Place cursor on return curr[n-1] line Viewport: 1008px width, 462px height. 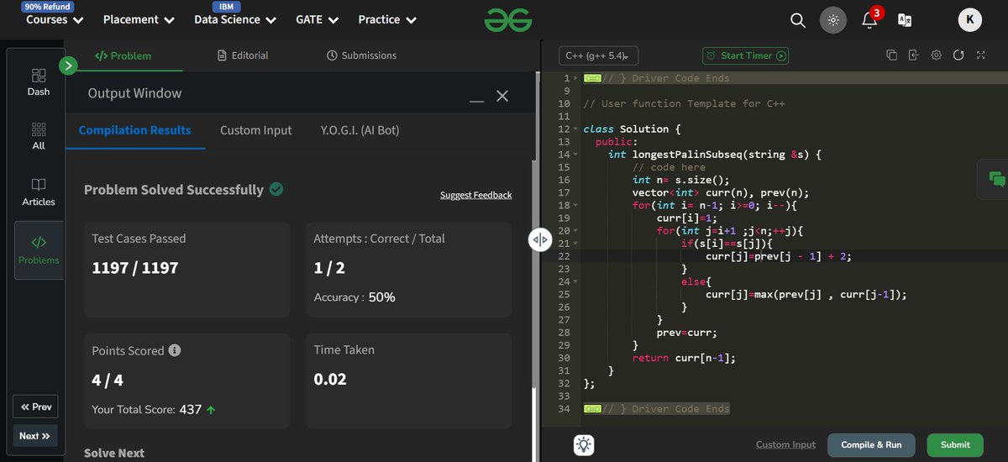pos(683,358)
